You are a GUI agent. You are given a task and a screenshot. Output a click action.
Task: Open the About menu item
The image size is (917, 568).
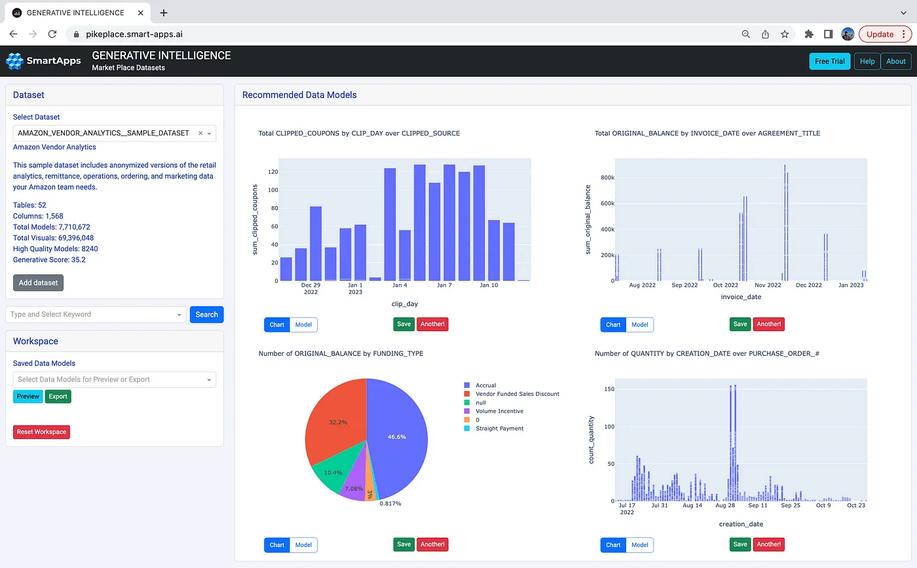pyautogui.click(x=895, y=61)
